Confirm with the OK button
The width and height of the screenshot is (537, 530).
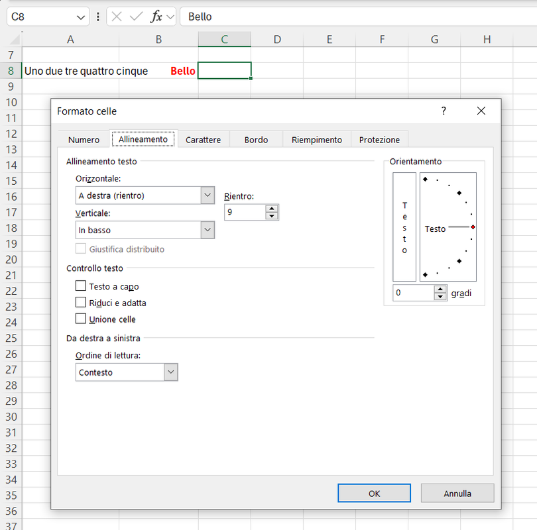coord(374,493)
